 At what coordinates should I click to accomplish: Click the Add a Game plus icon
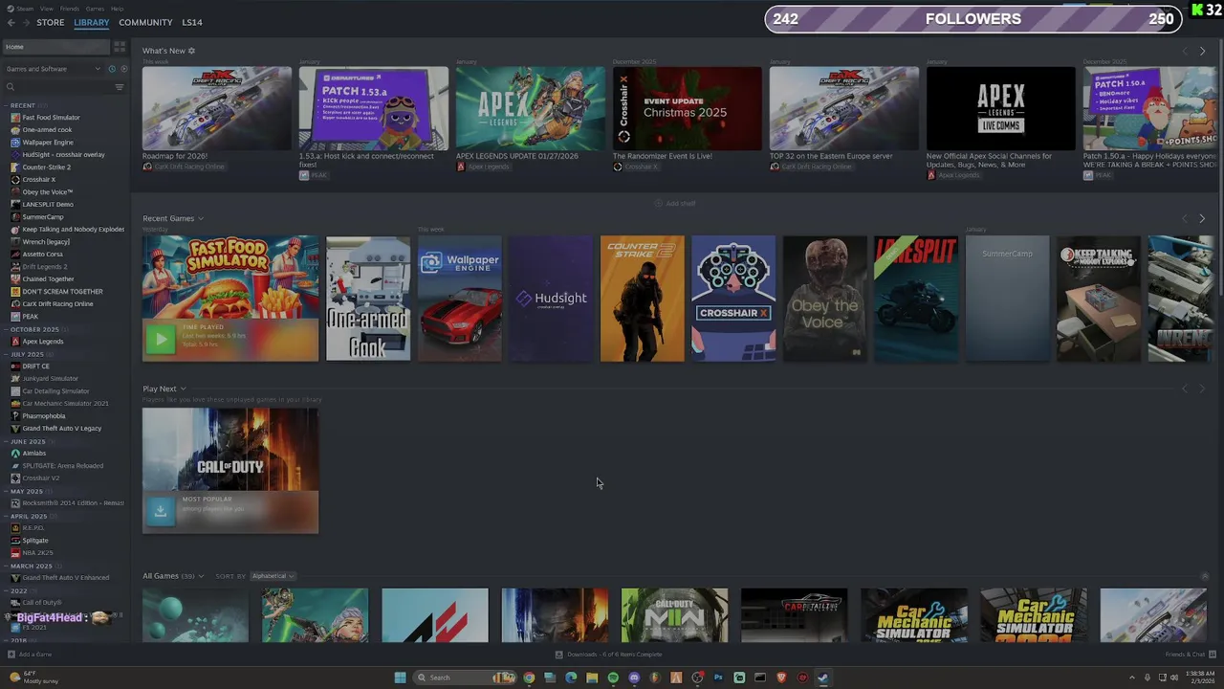pos(11,655)
